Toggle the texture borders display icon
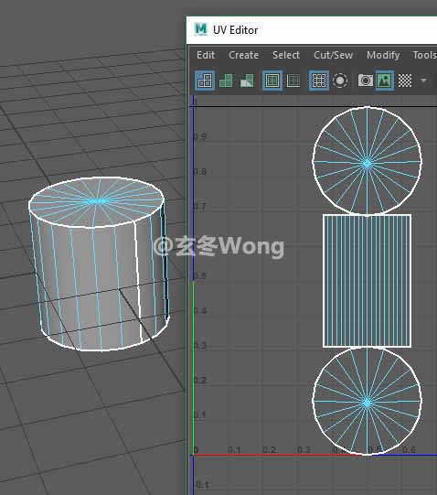Image resolution: width=437 pixels, height=495 pixels. 272,81
